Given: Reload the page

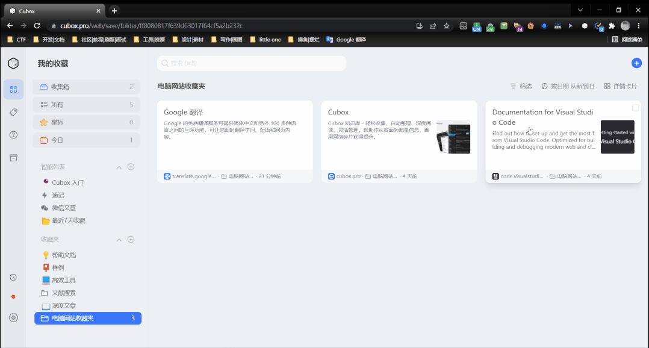Looking at the screenshot, I should point(37,26).
